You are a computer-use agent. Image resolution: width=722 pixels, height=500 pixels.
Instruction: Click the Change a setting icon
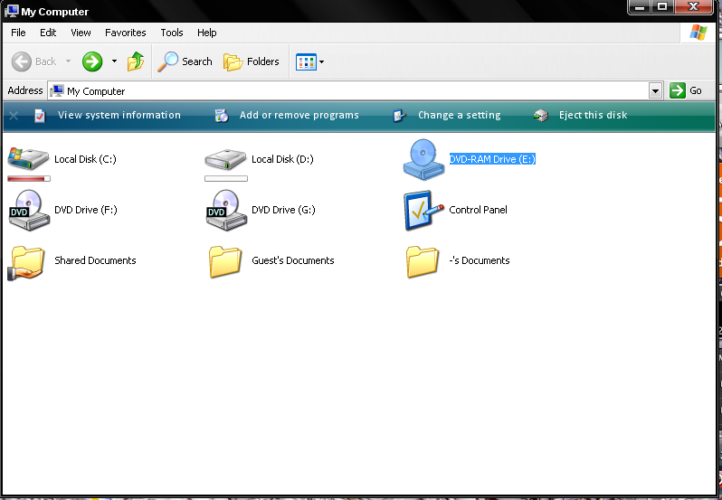point(399,116)
